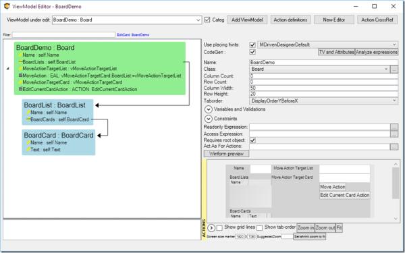405x253 pixels.
Task: Click the Name field containing BoardDemo
Action: point(323,62)
